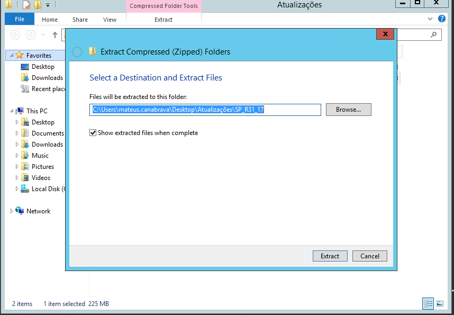The width and height of the screenshot is (454, 315).
Task: Open the recent locations dropdown arrow
Action: click(43, 35)
